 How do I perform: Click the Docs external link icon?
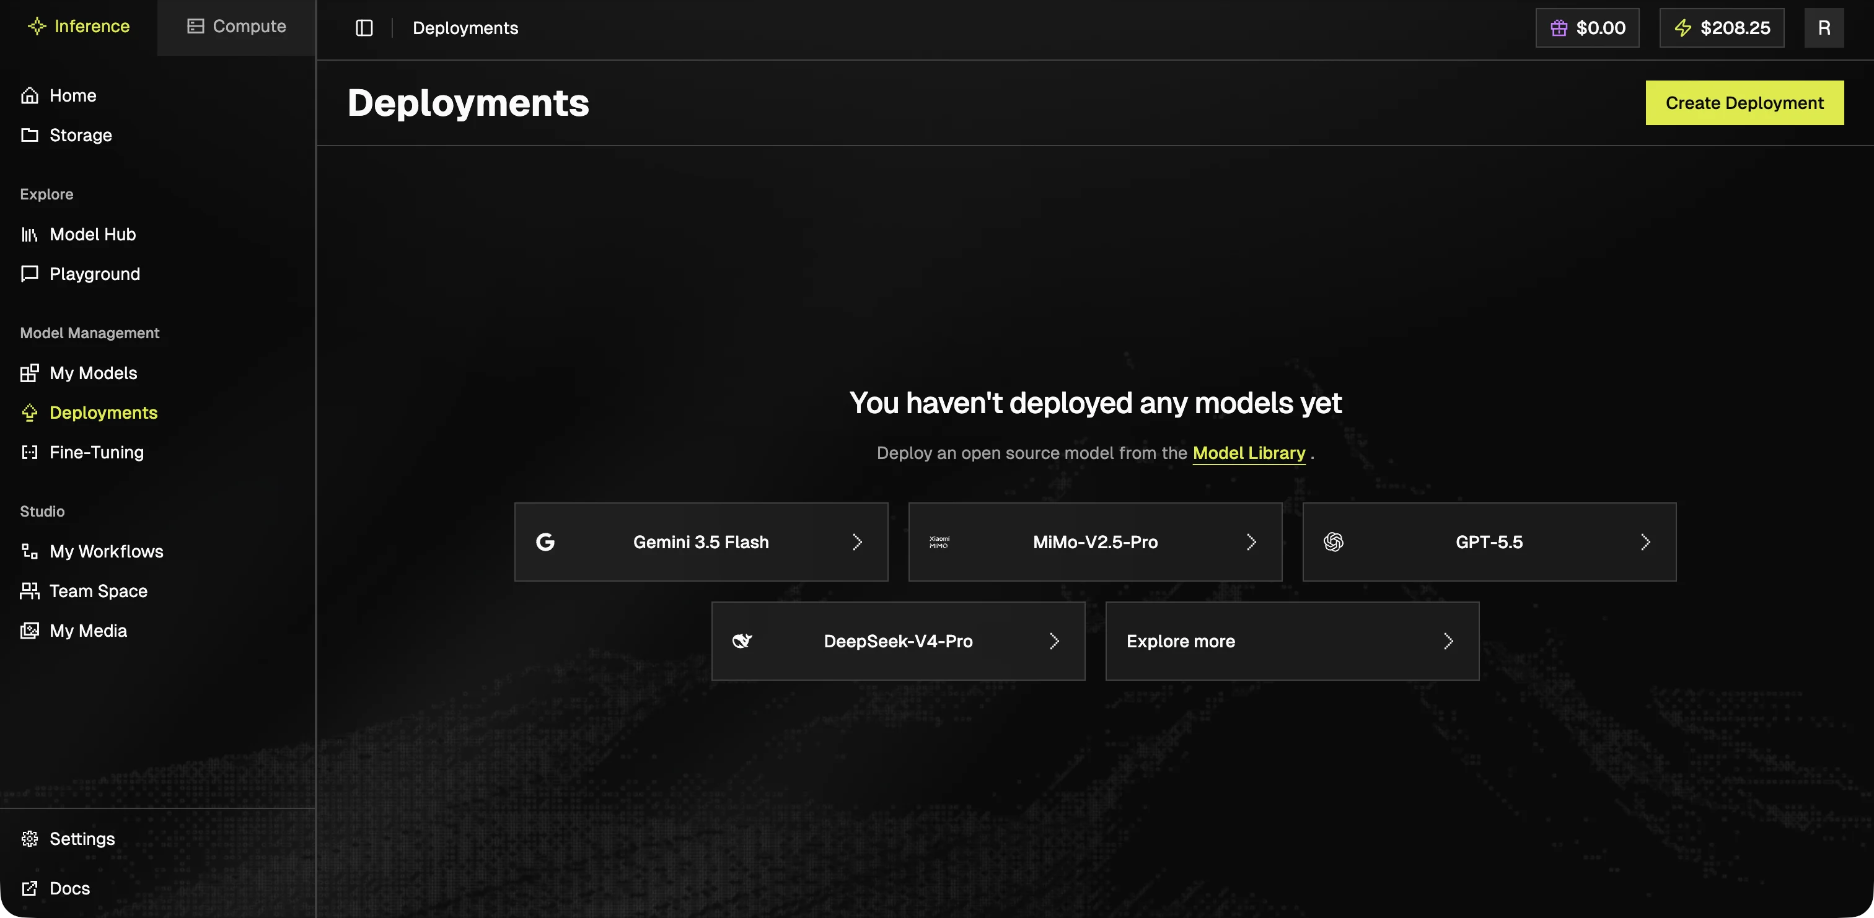pyautogui.click(x=29, y=888)
